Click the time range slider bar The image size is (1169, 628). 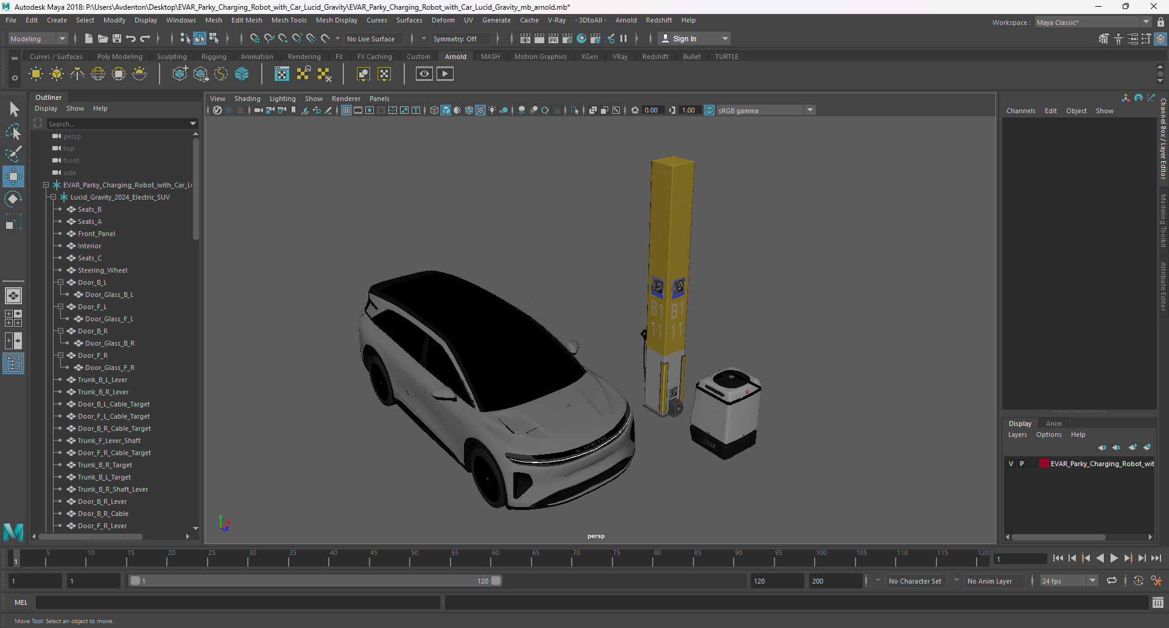click(315, 581)
